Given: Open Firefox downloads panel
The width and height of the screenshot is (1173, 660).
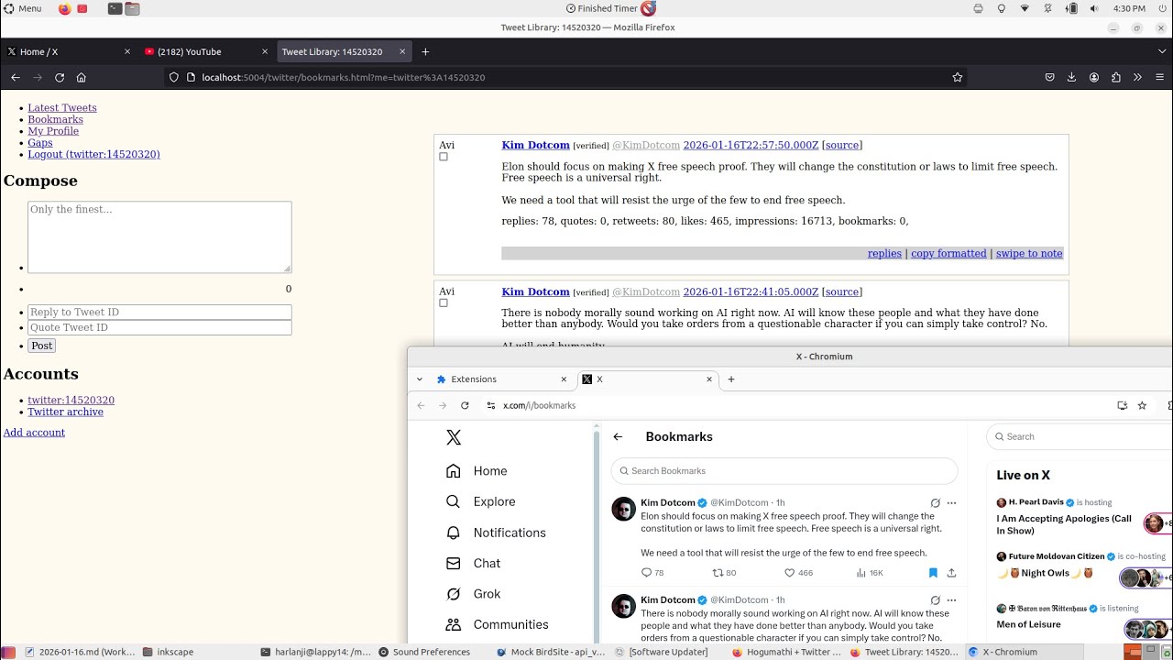Looking at the screenshot, I should [1071, 78].
